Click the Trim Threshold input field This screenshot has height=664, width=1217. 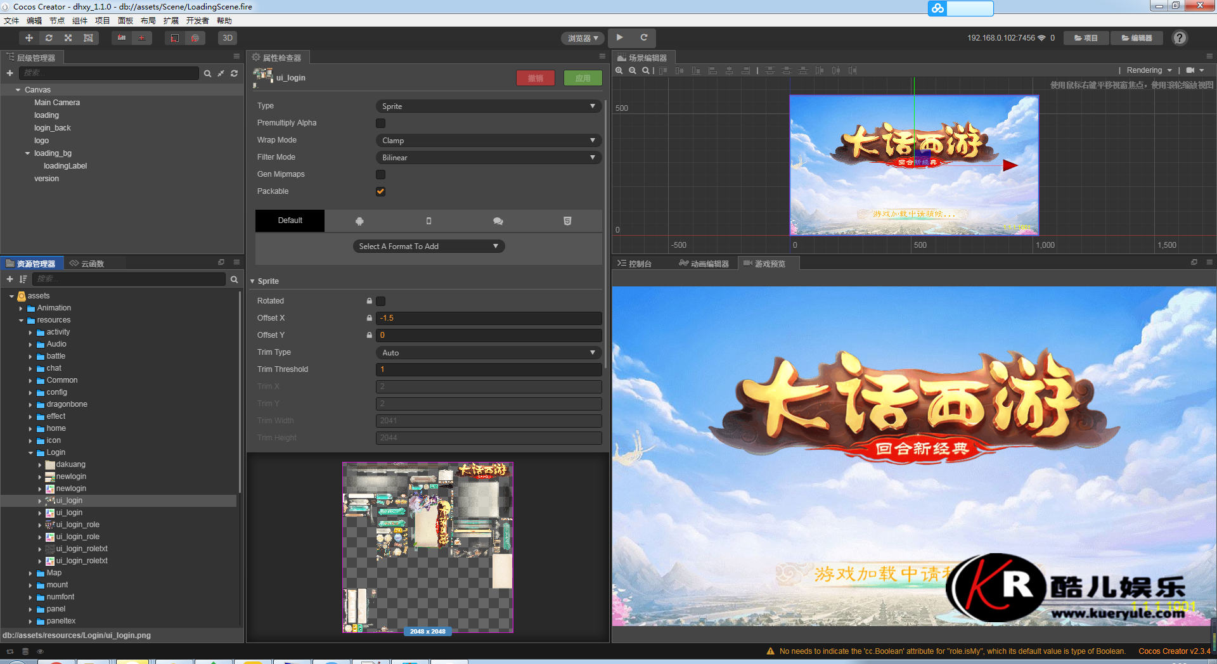click(x=489, y=369)
